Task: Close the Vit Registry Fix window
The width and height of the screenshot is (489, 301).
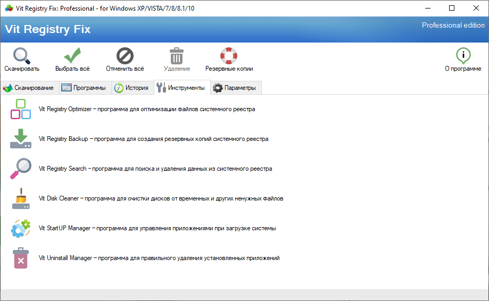Action: (476, 9)
